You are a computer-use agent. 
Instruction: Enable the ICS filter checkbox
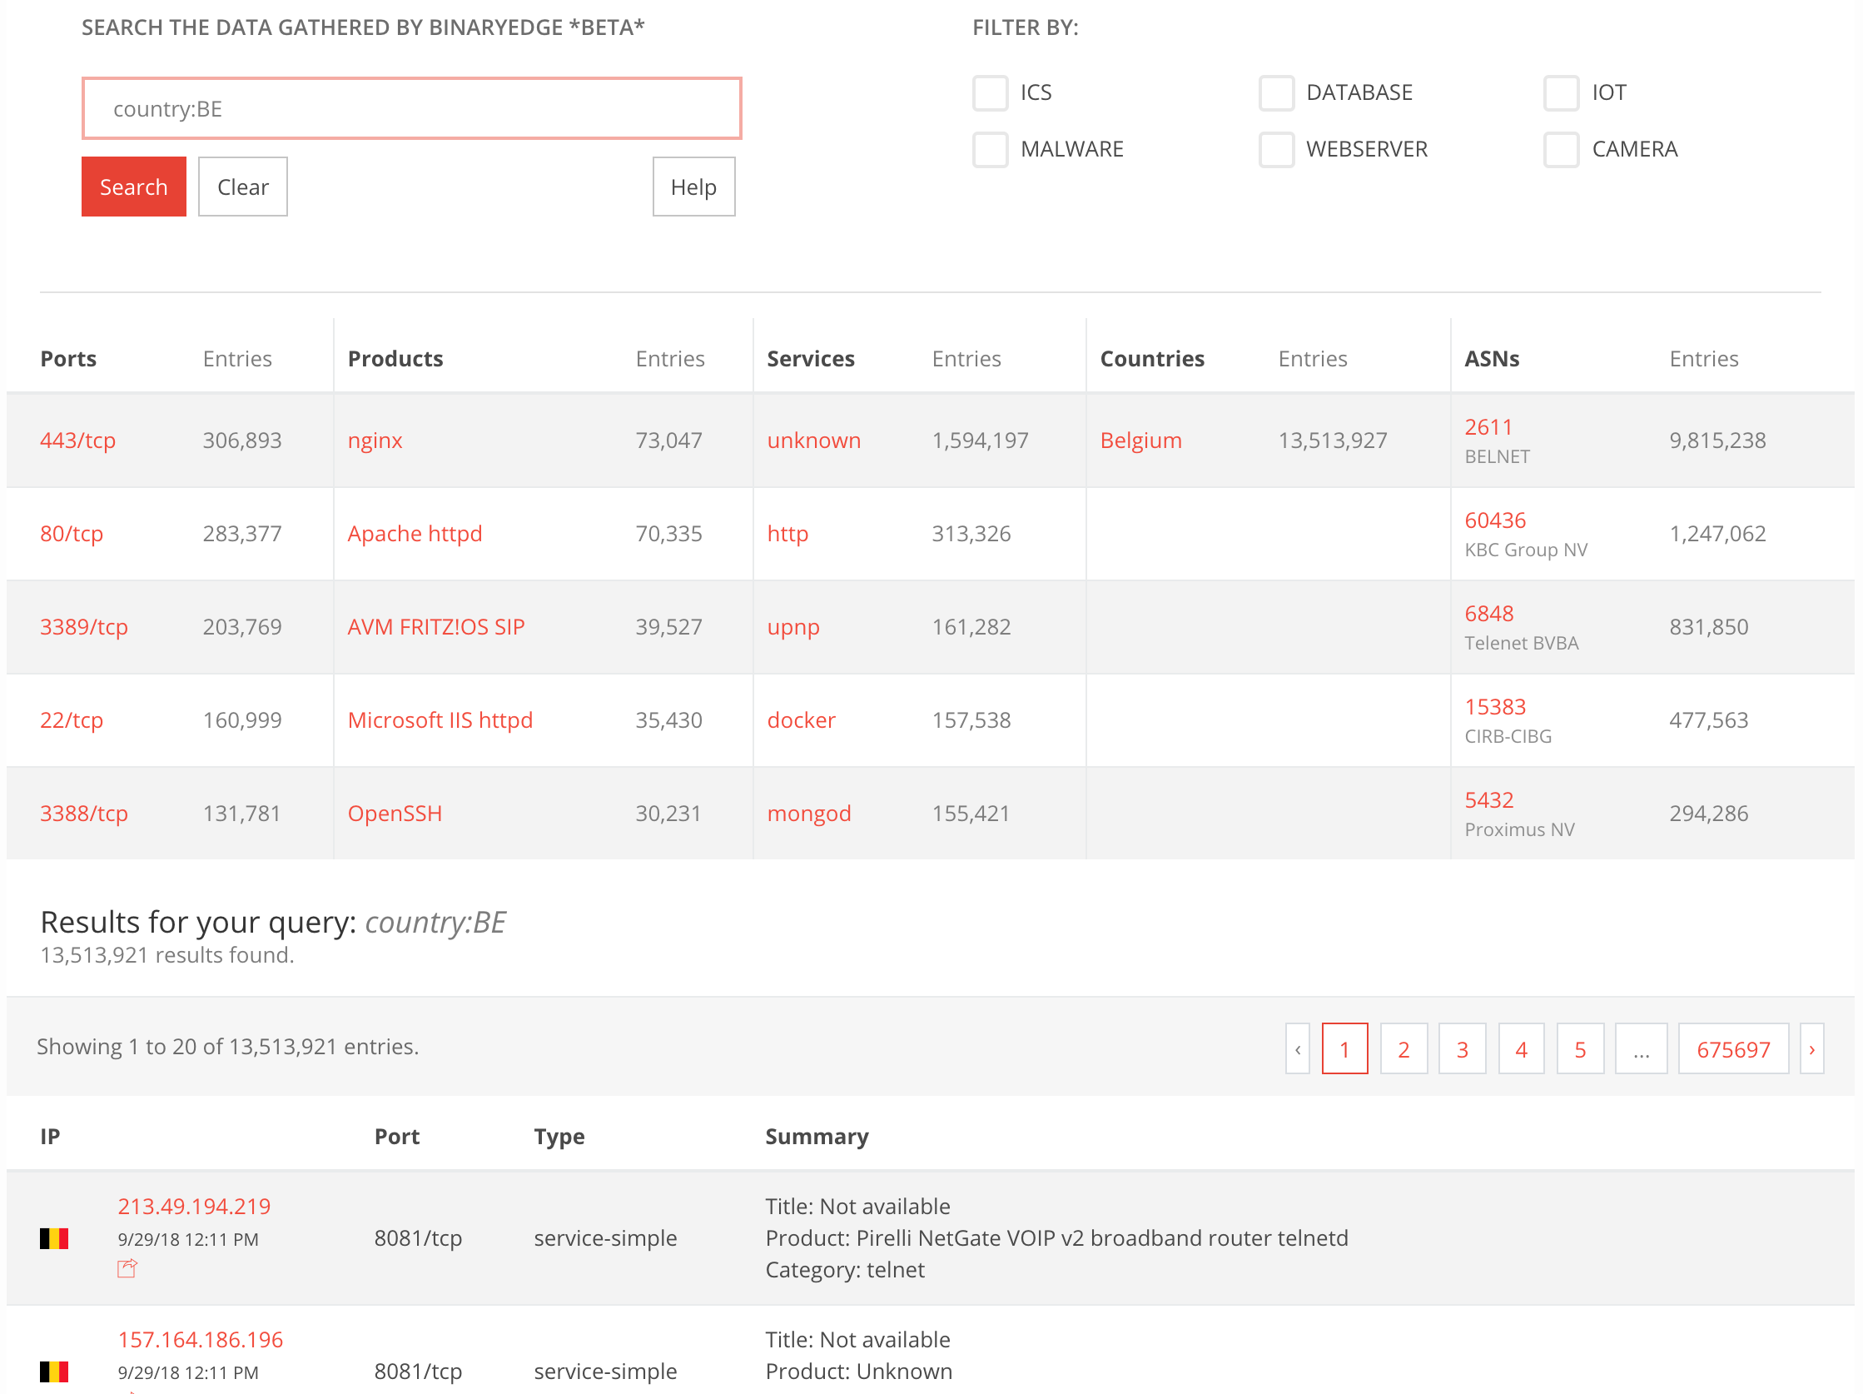pyautogui.click(x=991, y=92)
